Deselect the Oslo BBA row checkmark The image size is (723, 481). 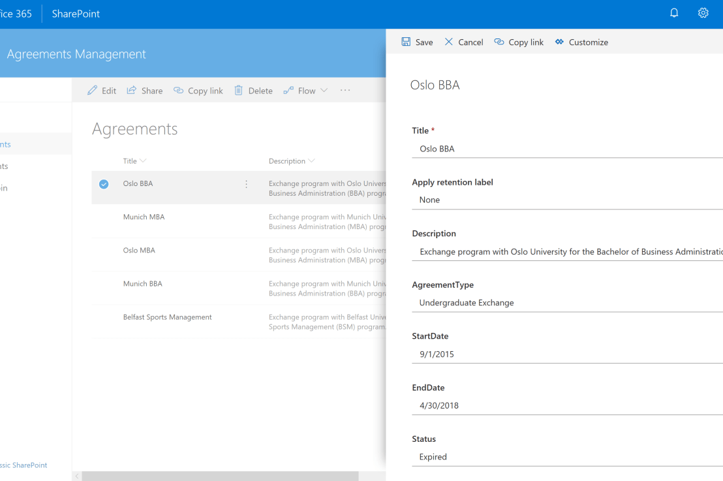coord(104,184)
